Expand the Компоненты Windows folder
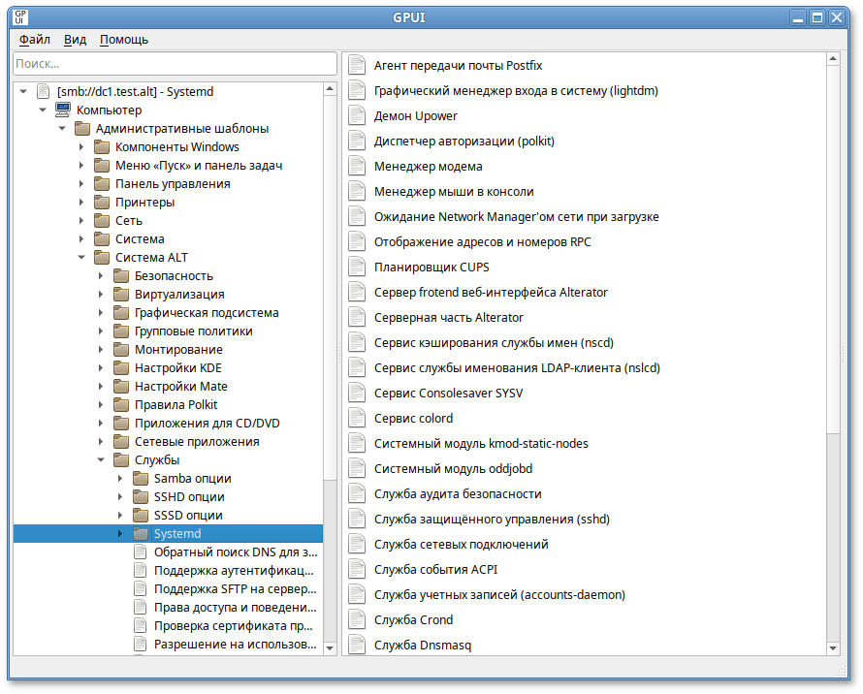The height and width of the screenshot is (694, 863). (81, 146)
